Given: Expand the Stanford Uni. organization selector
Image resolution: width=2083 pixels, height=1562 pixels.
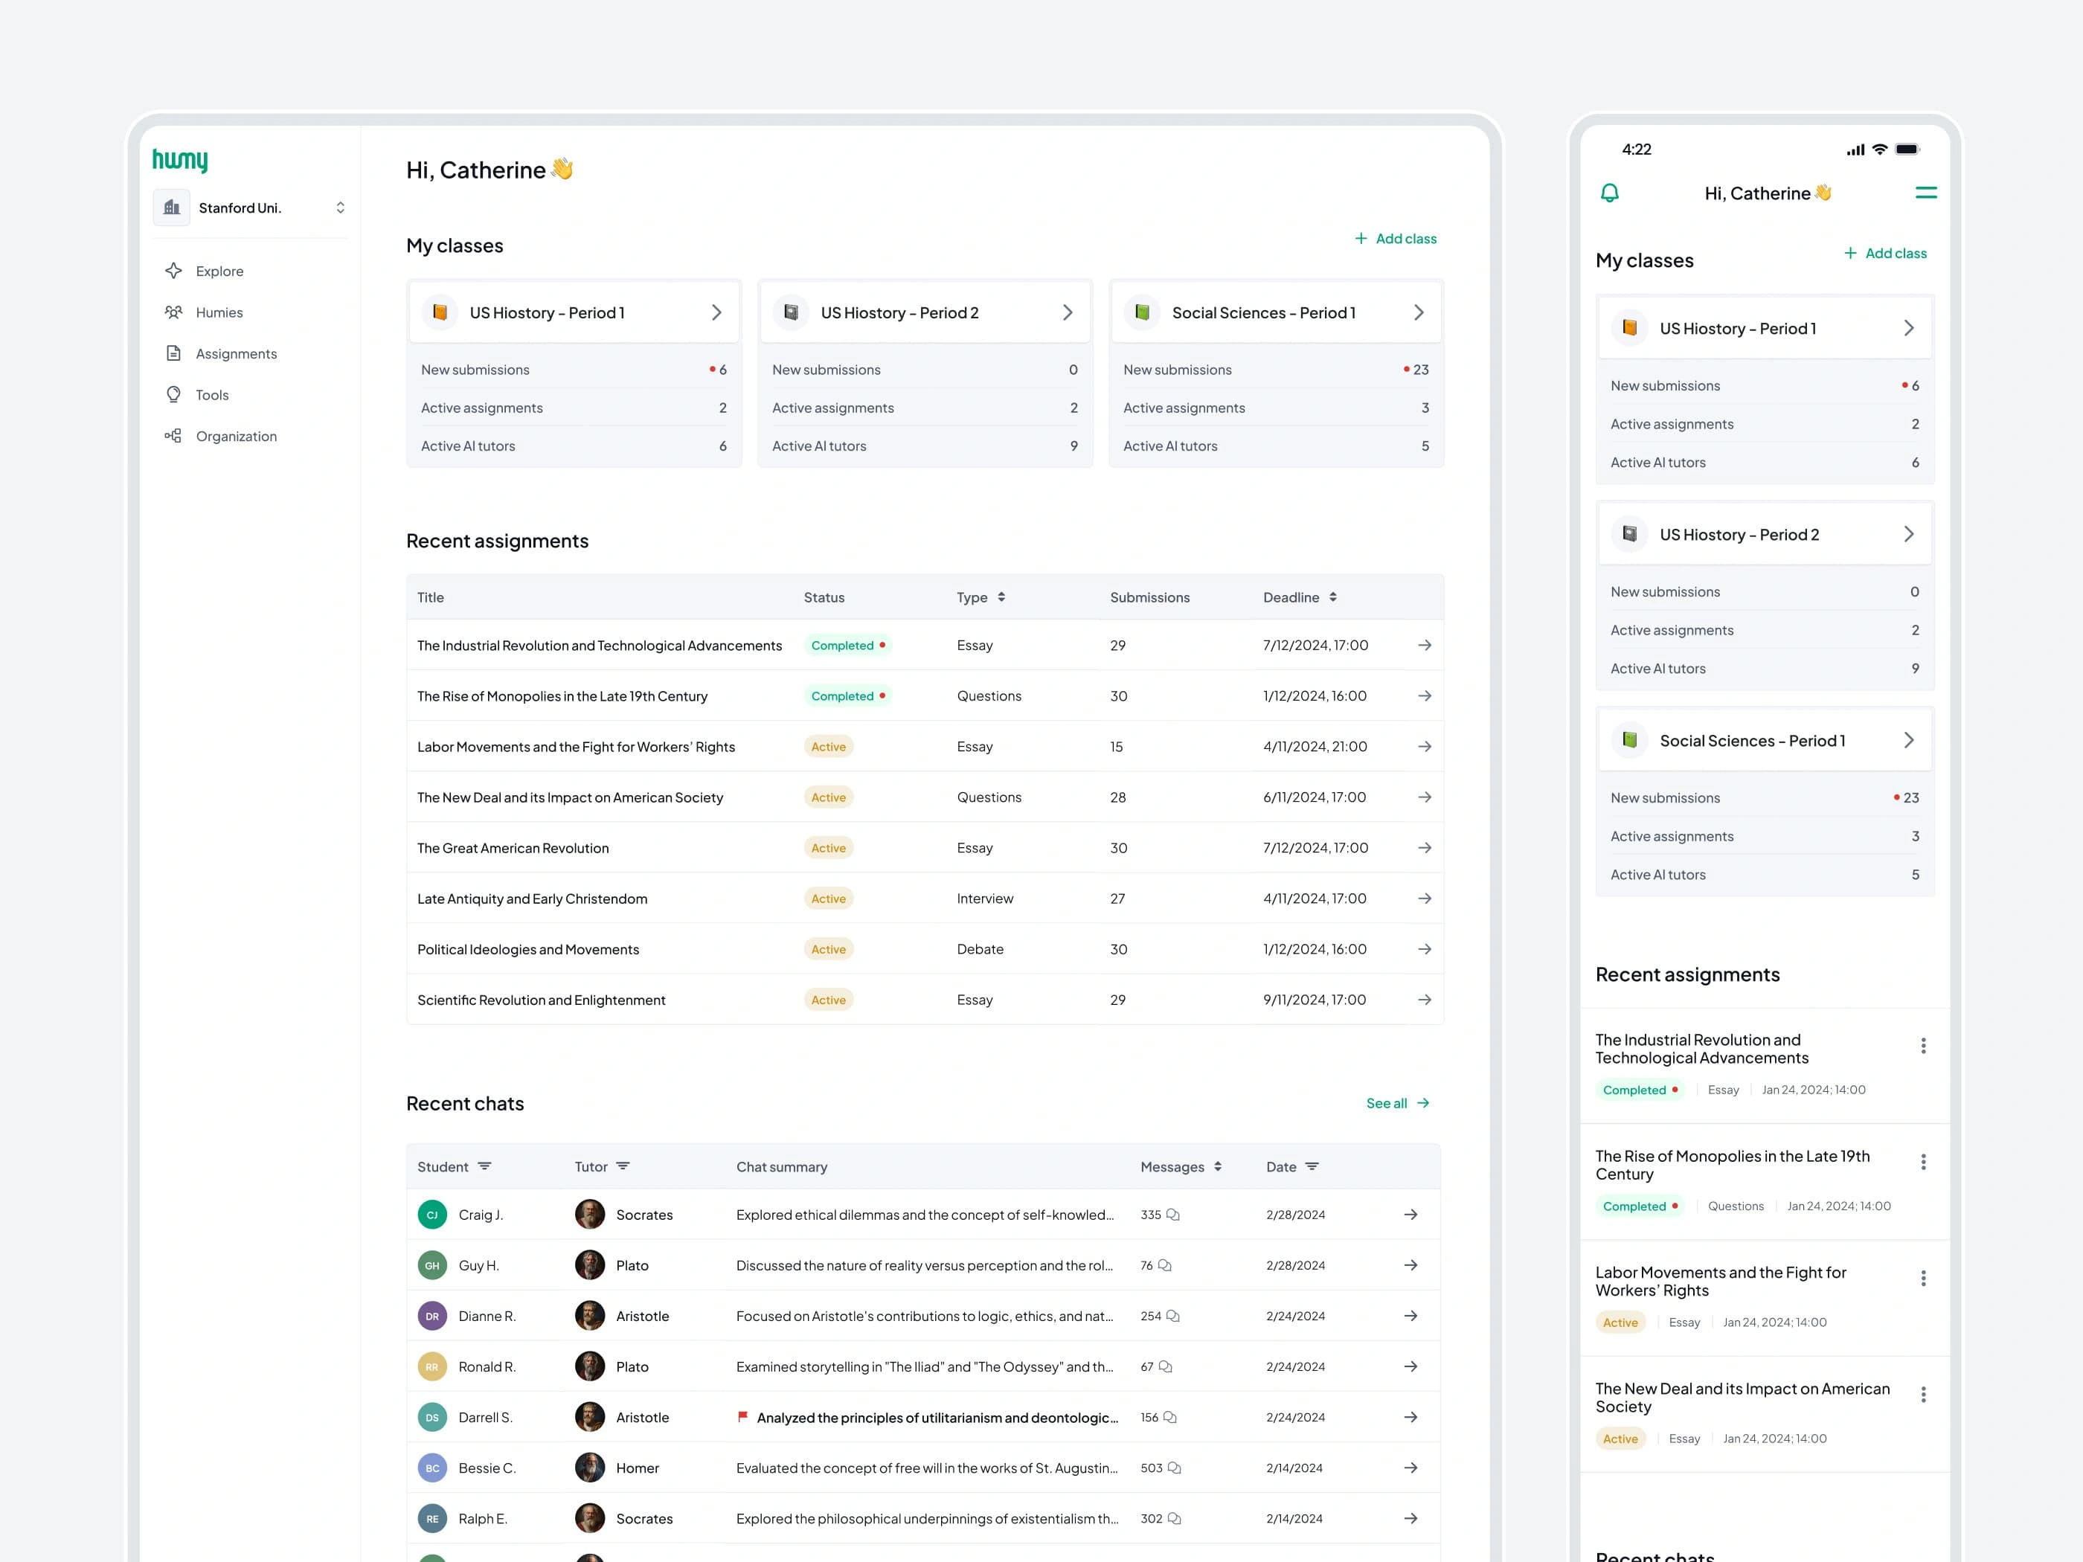Looking at the screenshot, I should tap(340, 208).
